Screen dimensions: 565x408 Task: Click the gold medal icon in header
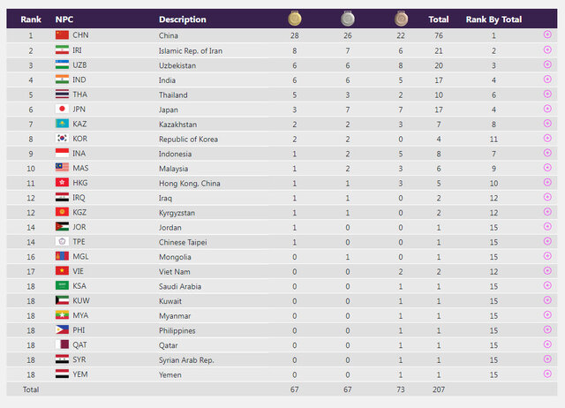[x=294, y=19]
